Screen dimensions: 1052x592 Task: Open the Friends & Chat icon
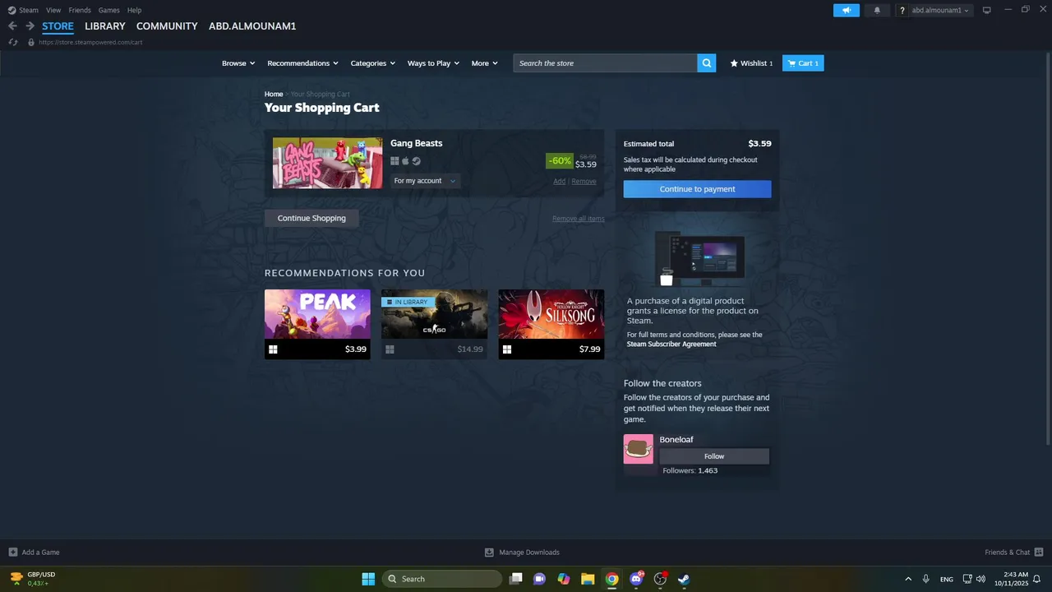point(1039,553)
